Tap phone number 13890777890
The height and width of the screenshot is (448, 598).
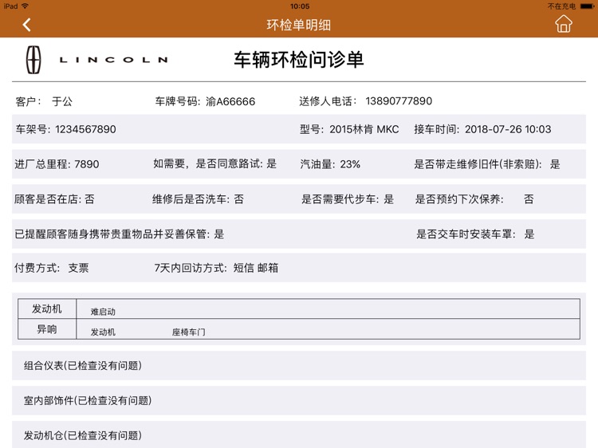pos(399,101)
